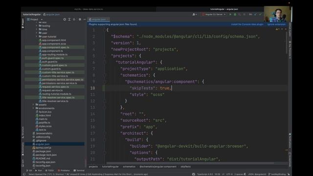Click skipTests breadcrumb below editor
Screen dimensions: 313x176
[186, 167]
